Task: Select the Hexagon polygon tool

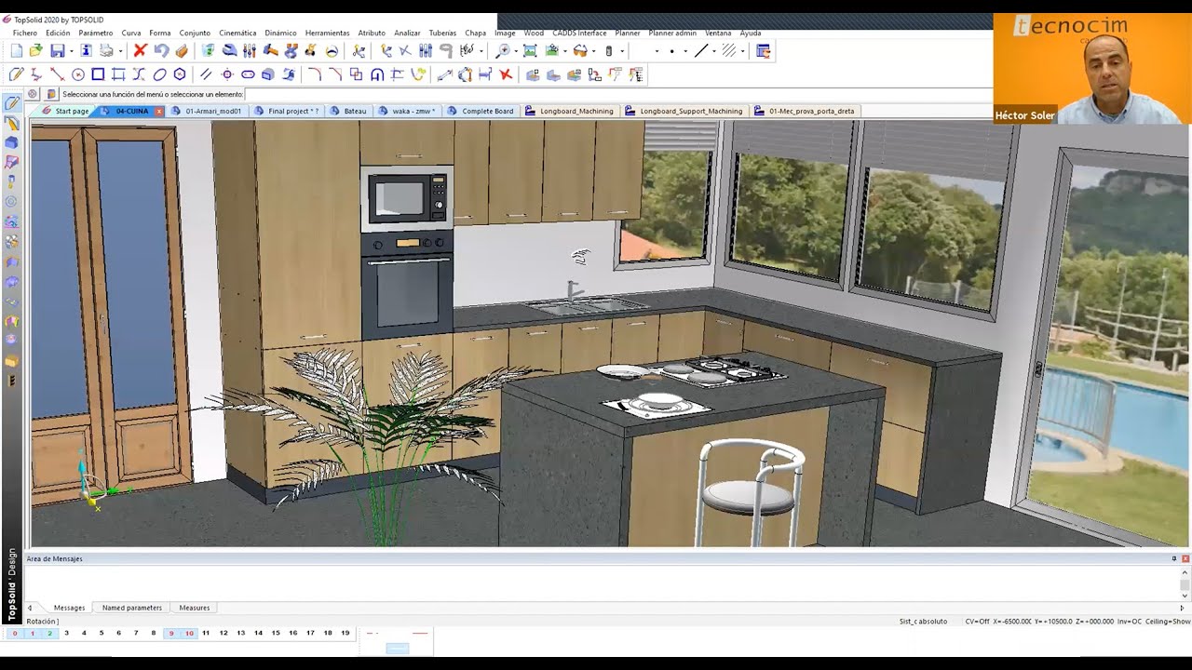Action: (180, 74)
